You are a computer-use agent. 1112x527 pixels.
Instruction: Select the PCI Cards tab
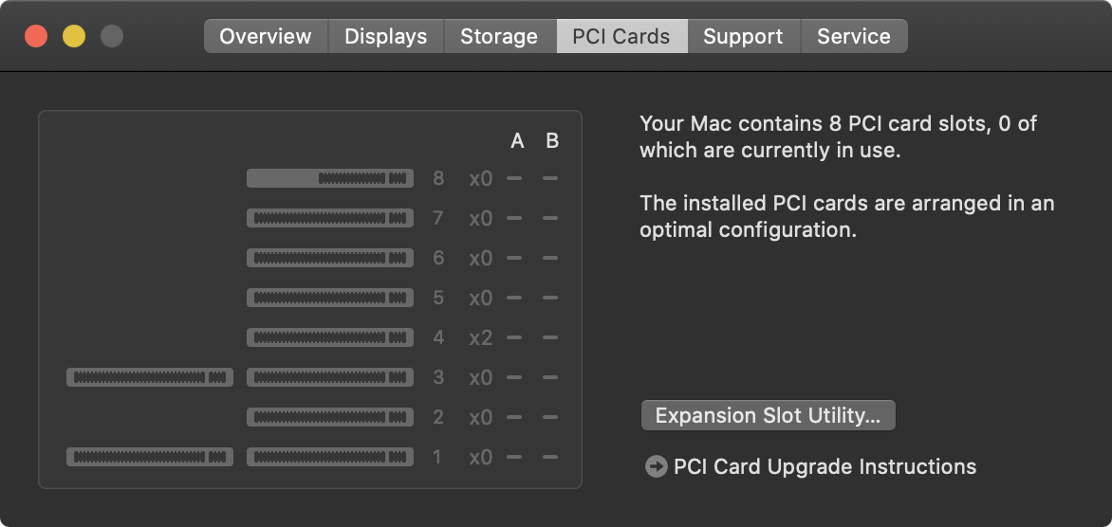(621, 36)
